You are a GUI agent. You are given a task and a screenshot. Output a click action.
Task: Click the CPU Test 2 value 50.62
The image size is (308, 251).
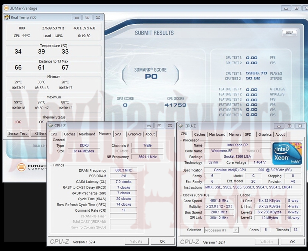point(253,78)
